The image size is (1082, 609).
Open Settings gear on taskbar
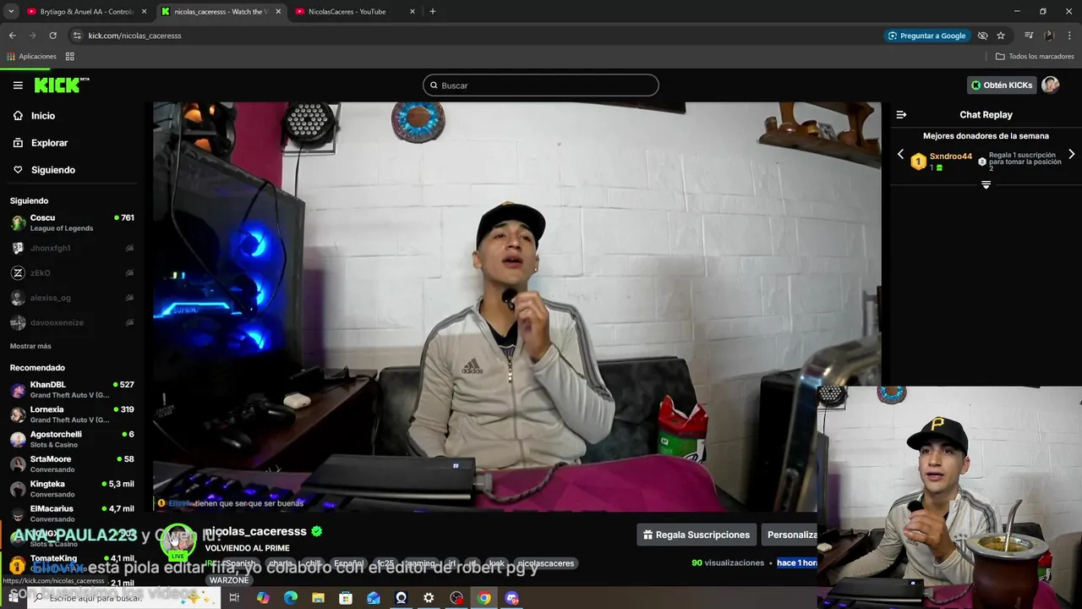click(429, 598)
